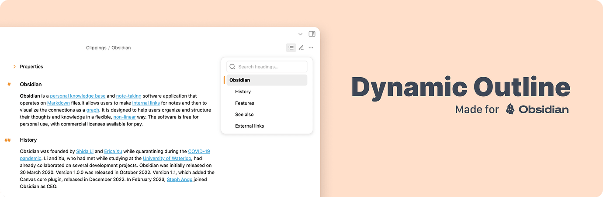Viewport: 603px width, 197px height.
Task: Open the three-dots more options menu
Action: (311, 48)
